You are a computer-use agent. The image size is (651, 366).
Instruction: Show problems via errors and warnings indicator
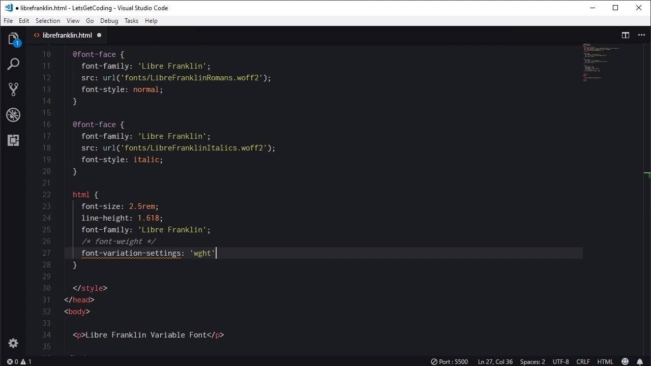19,361
